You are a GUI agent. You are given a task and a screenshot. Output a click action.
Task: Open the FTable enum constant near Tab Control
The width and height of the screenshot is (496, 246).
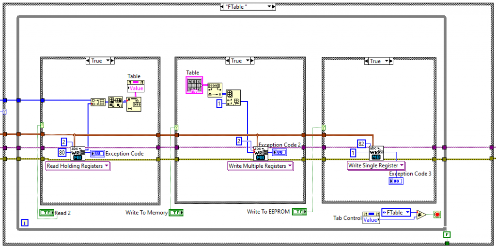(x=396, y=212)
